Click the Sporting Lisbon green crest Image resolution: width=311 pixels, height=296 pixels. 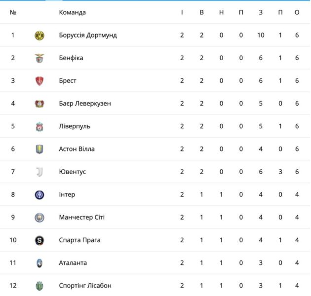(39, 286)
